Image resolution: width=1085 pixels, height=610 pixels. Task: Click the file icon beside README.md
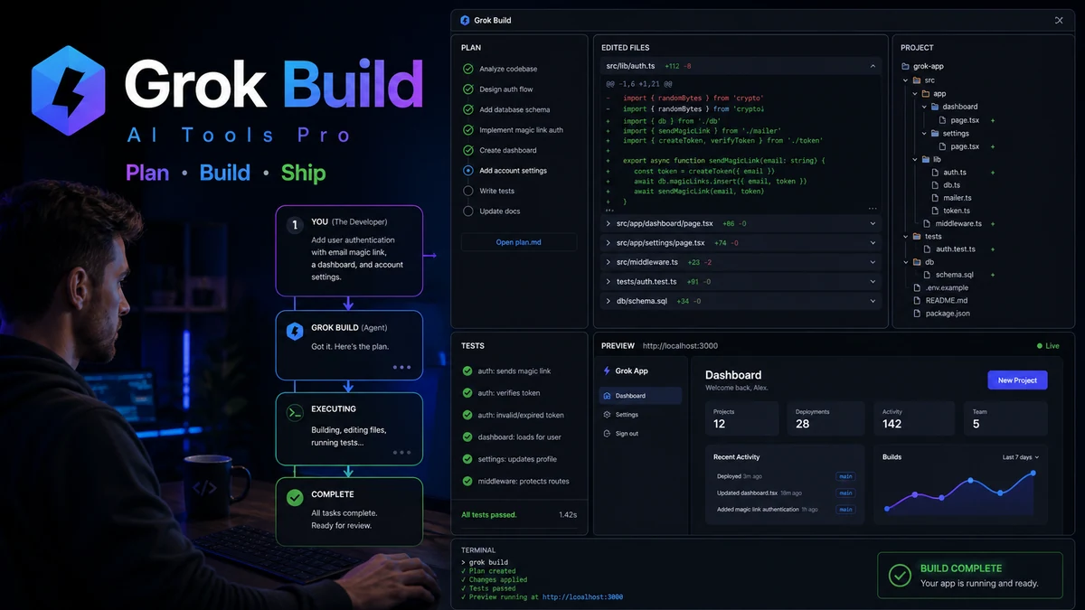click(x=918, y=301)
